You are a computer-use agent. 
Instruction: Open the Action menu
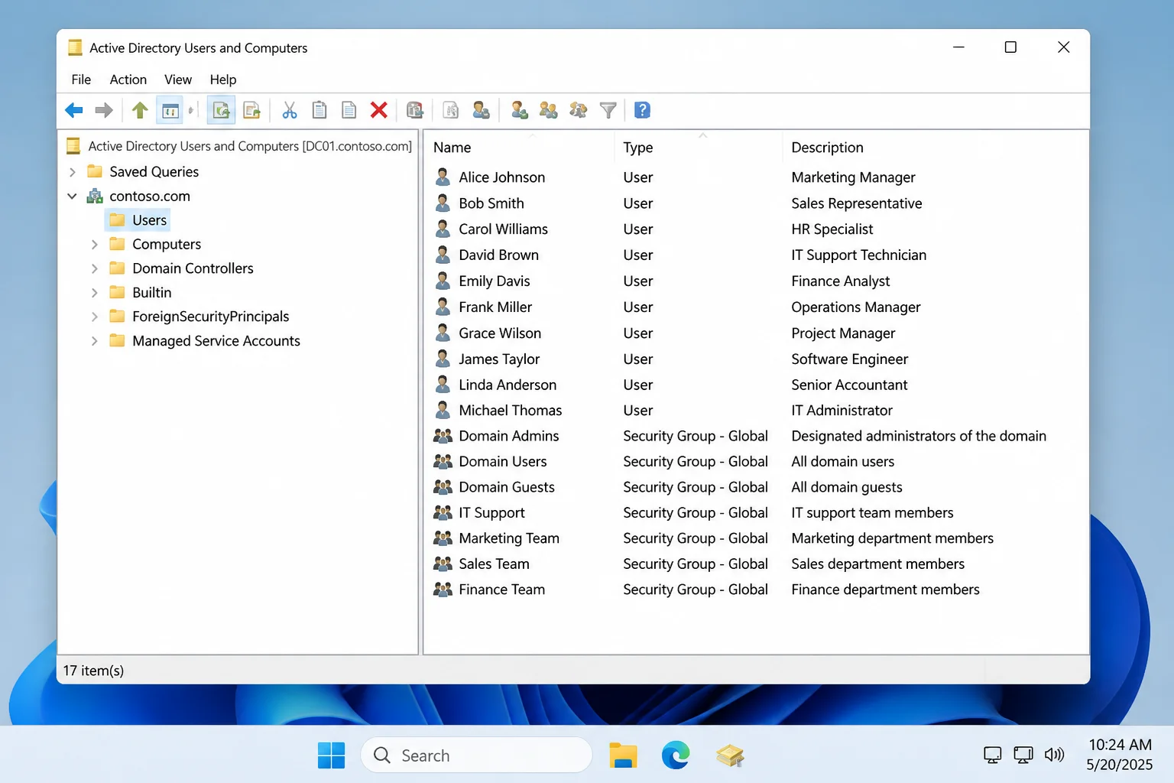[128, 80]
